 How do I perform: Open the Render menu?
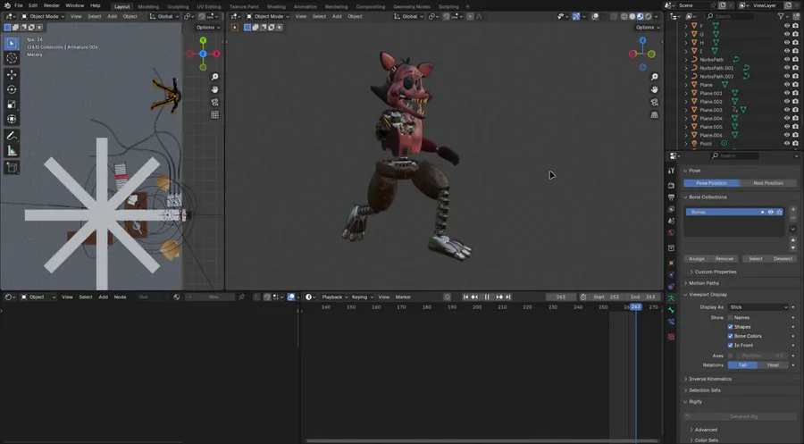(x=51, y=5)
